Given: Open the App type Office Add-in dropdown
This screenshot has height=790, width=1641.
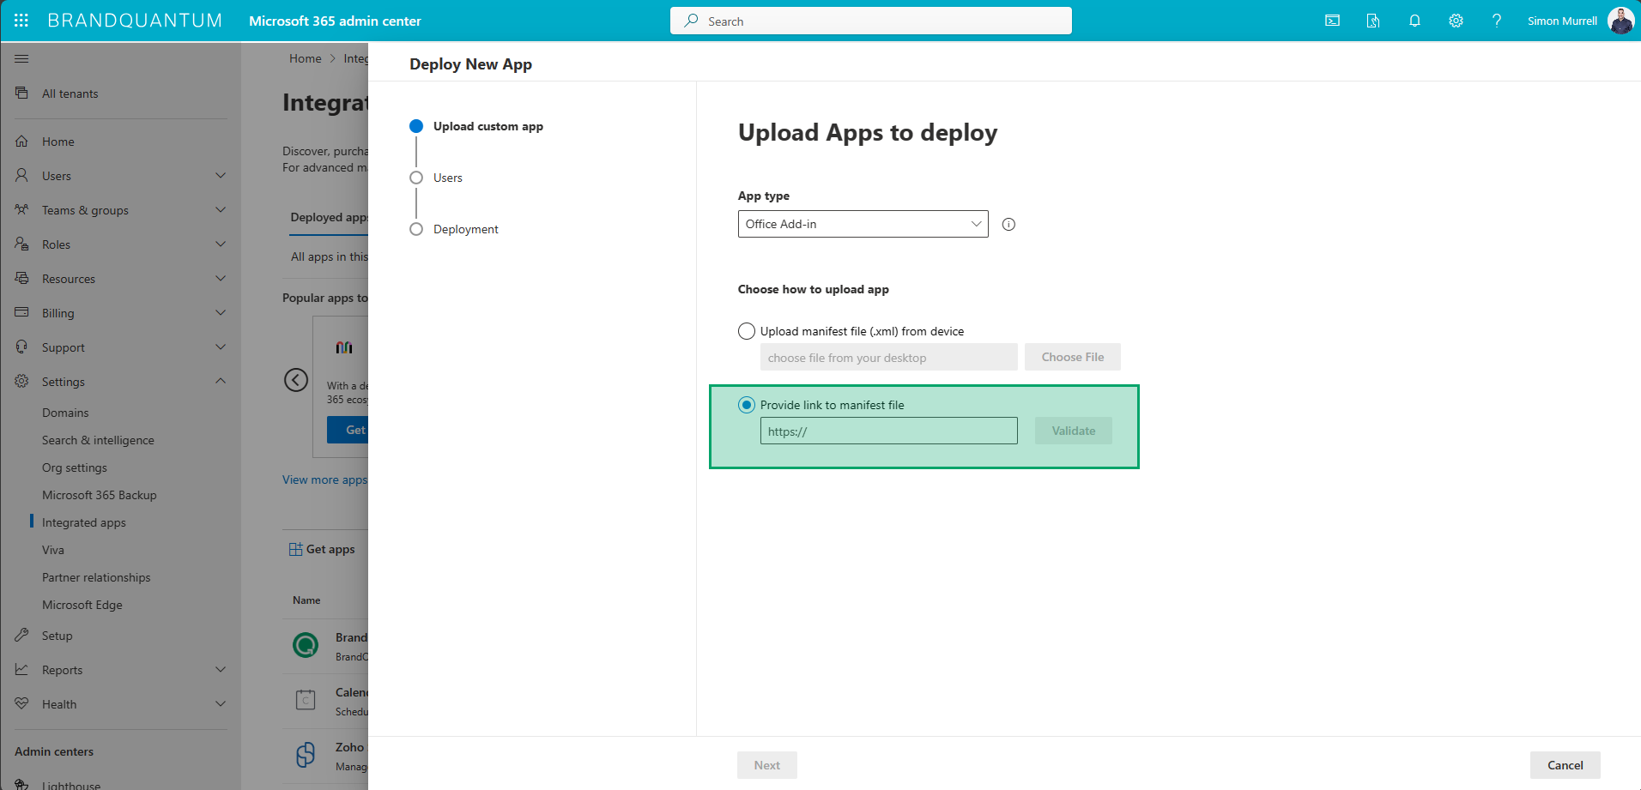Looking at the screenshot, I should [x=863, y=224].
